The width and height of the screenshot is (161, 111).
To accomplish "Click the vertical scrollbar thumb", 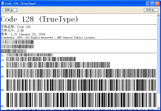I will (158, 55).
